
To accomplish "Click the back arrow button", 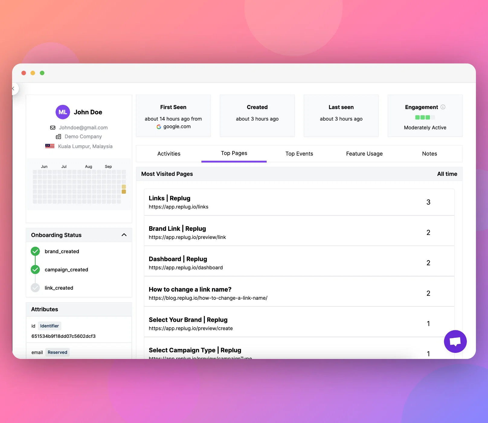I will (x=13, y=89).
